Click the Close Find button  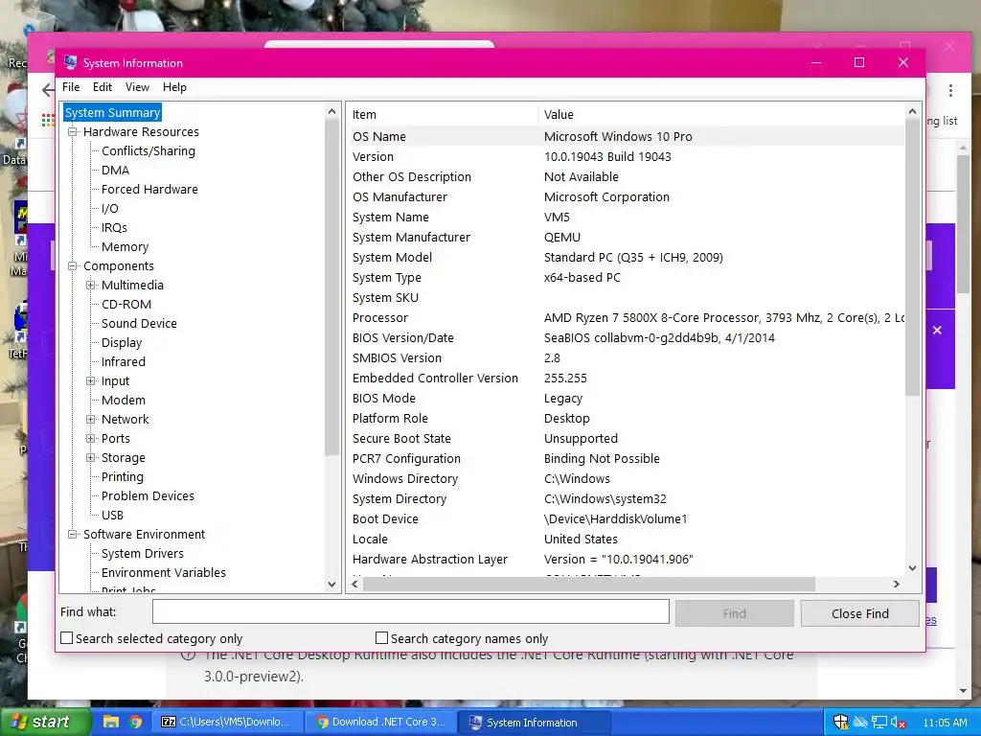click(859, 613)
